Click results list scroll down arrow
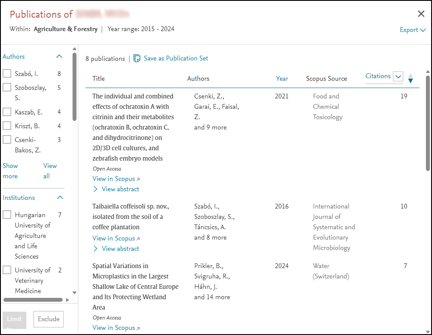Viewport: 432px width, 335px height. click(428, 332)
